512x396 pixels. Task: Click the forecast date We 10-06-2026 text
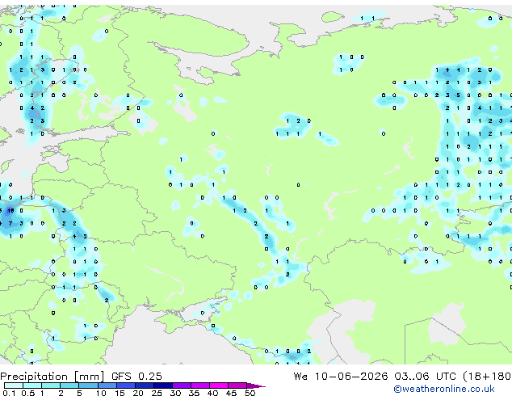[341, 377]
